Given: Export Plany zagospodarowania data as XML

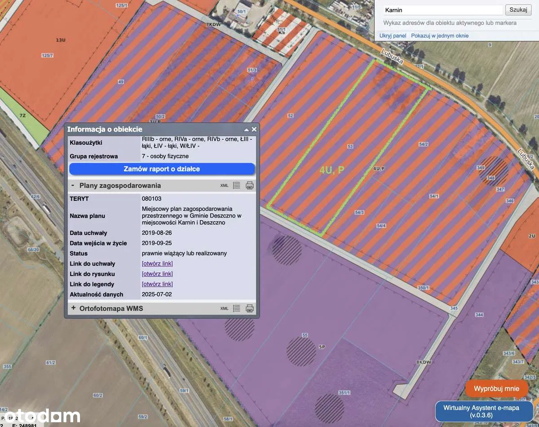Looking at the screenshot, I should click(x=224, y=186).
